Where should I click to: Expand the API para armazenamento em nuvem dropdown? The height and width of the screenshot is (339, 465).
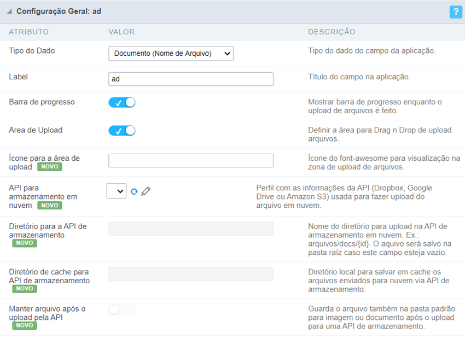point(117,191)
